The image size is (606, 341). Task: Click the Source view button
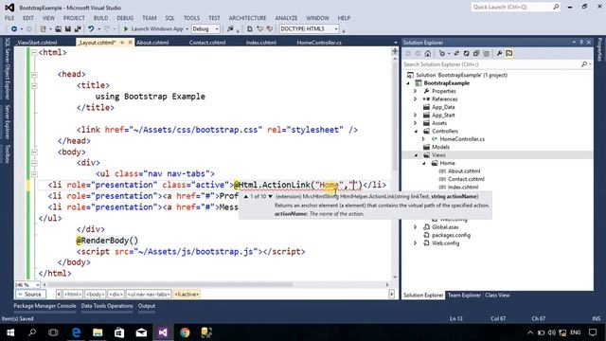coord(30,295)
